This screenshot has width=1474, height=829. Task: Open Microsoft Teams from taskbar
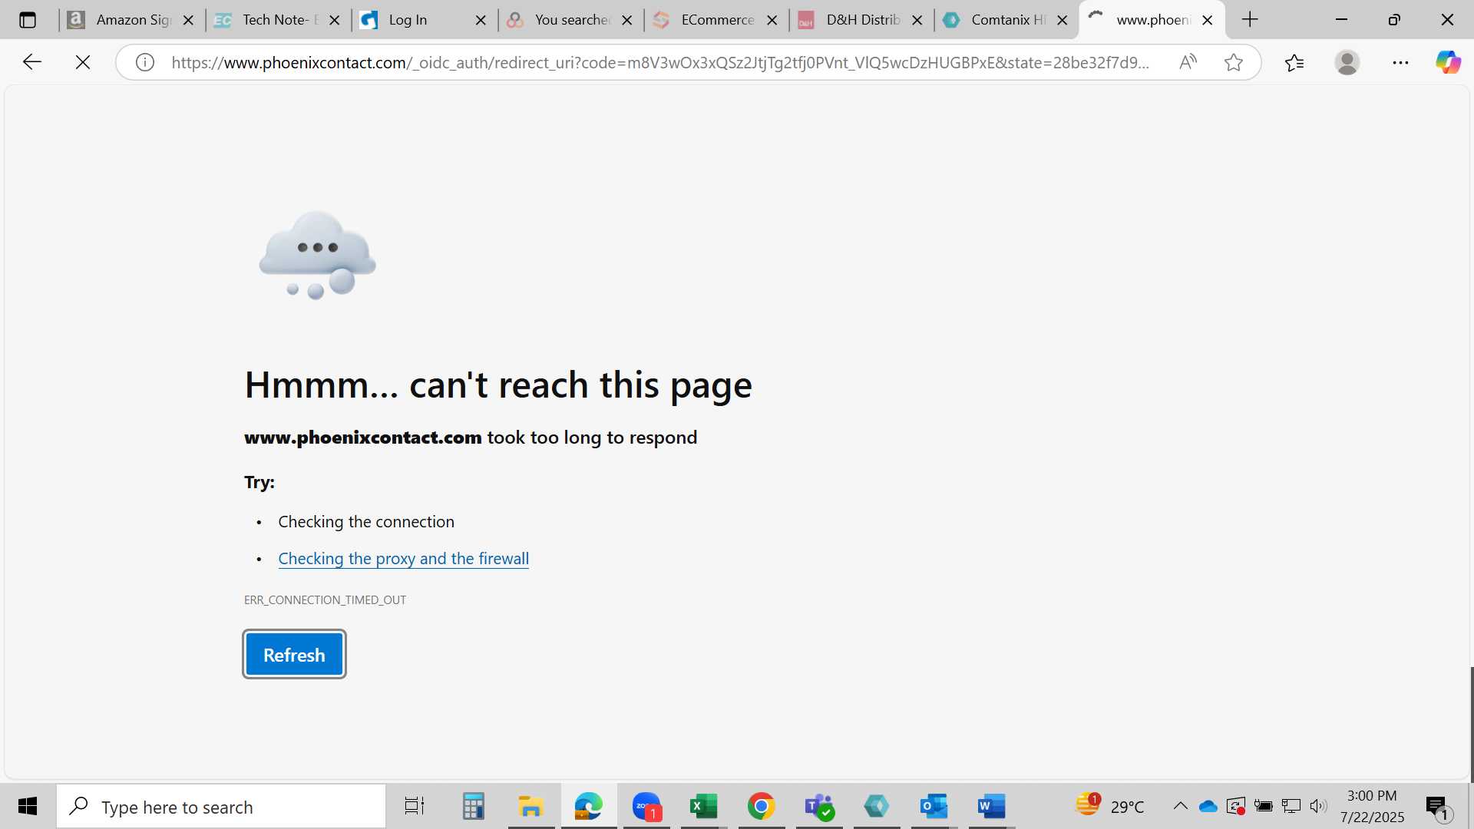tap(818, 806)
